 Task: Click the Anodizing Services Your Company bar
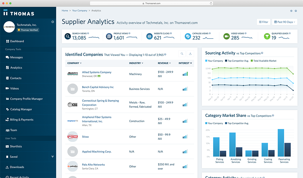[x=232, y=144]
